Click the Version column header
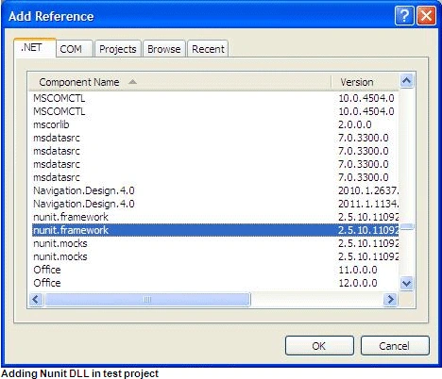The width and height of the screenshot is (442, 379). coord(365,82)
